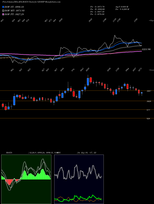Select the 'DOW ST: 1093.13' label
154x204 pixels.
click(14, 7)
